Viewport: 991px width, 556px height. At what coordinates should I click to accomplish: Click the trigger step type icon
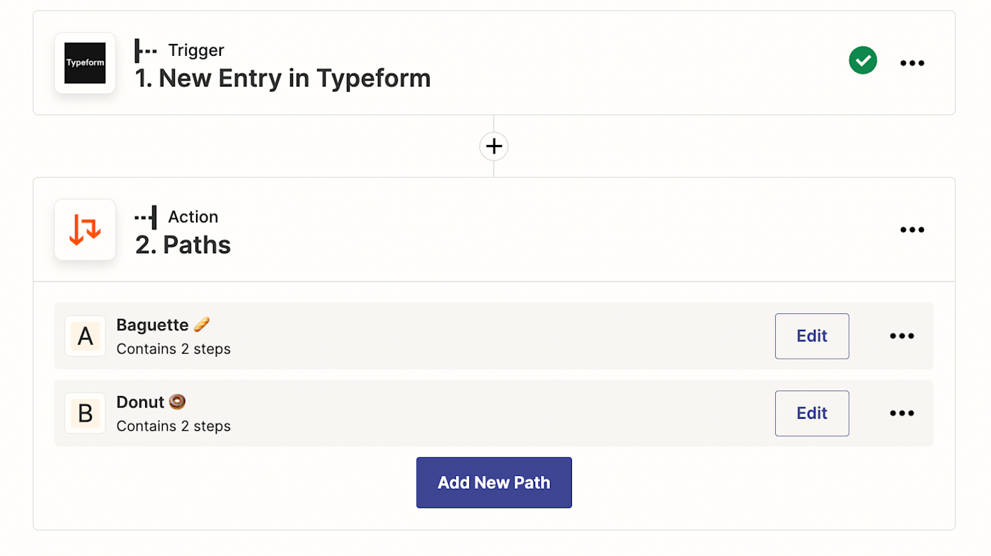pyautogui.click(x=146, y=50)
